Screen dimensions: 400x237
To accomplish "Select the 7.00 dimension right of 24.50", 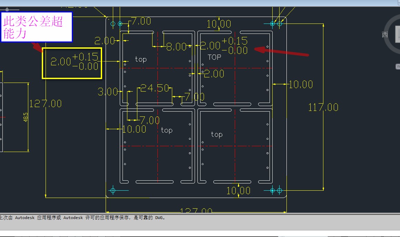I will (x=194, y=97).
